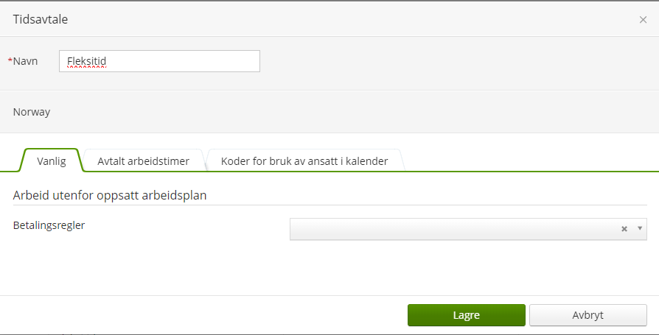Click empty footer area left of Lagre
Viewport: 659px width, 335px height.
pyautogui.click(x=199, y=315)
